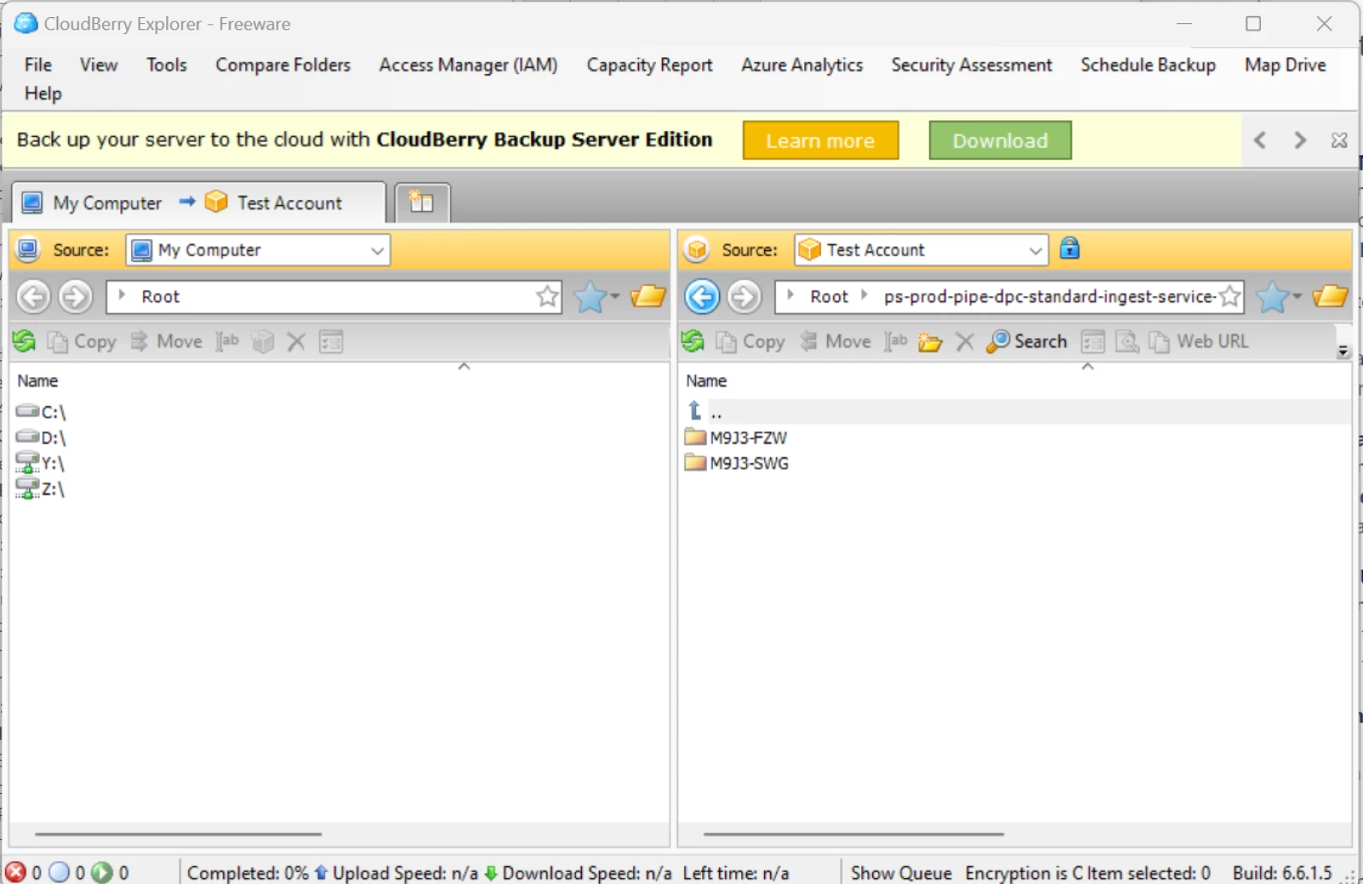Show next banner message
1363x884 pixels.
click(x=1300, y=141)
